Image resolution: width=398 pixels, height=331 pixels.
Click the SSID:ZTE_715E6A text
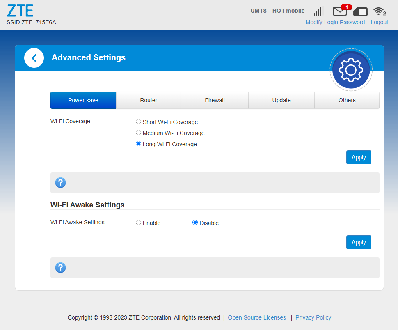point(31,22)
